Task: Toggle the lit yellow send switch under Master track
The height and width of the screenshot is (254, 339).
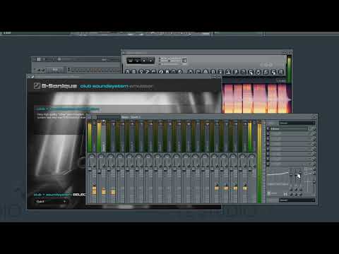Action: [94, 190]
